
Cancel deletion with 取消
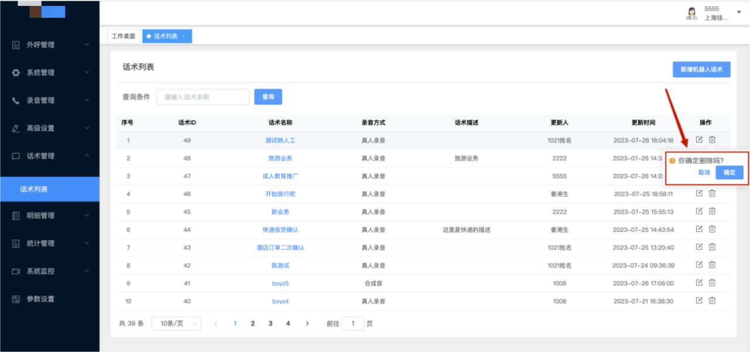(704, 172)
